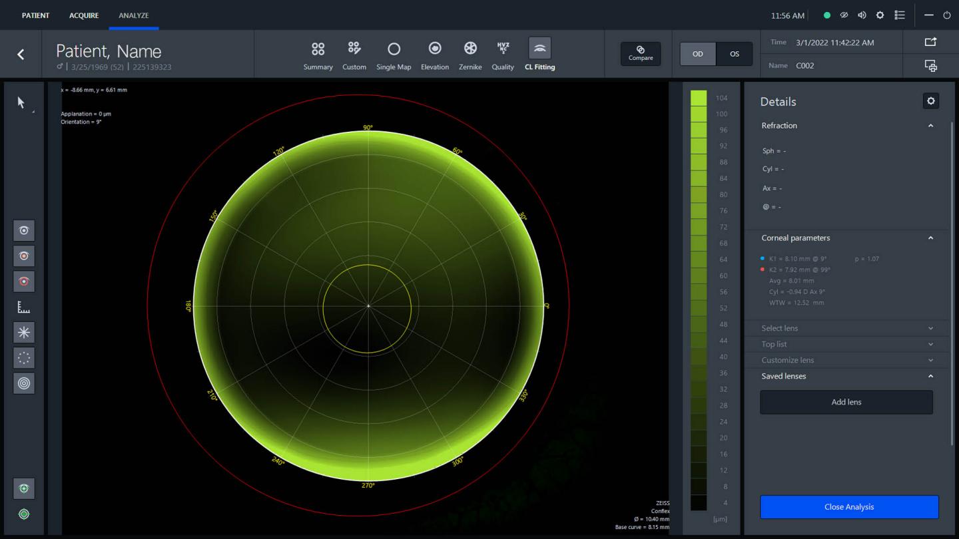Expand the Top list section
The height and width of the screenshot is (539, 959).
coord(846,344)
